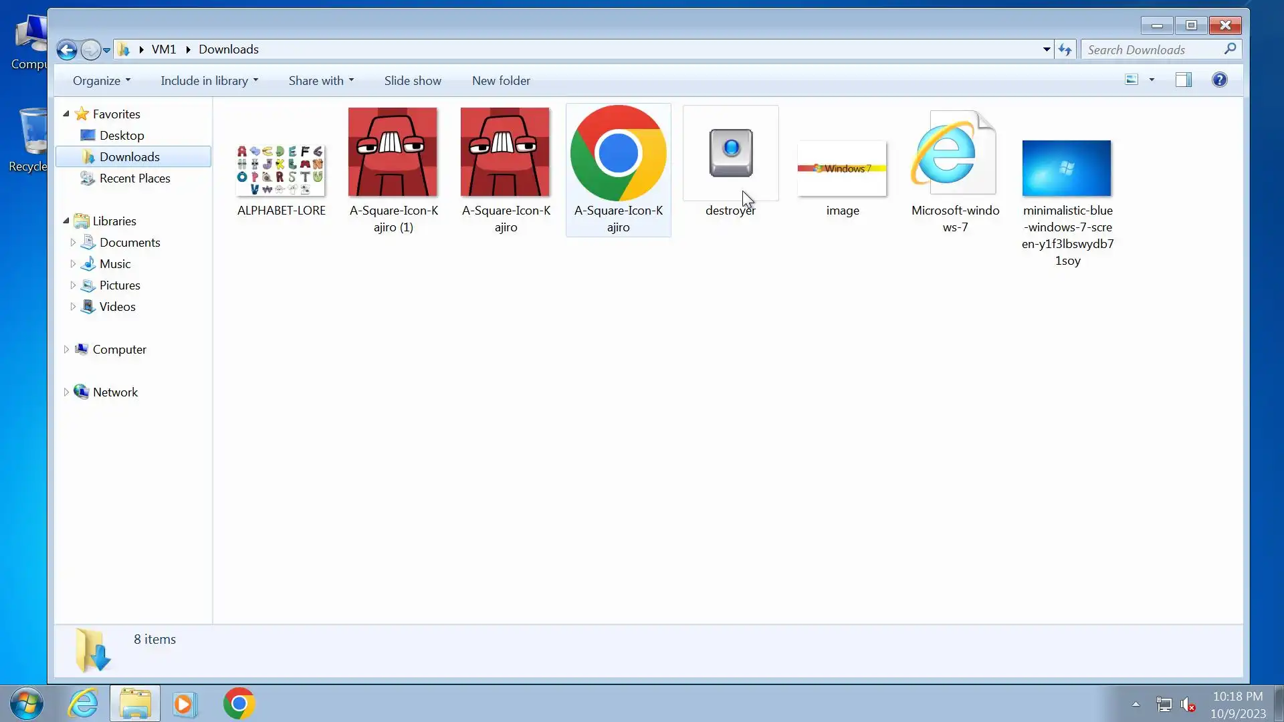Select the ALPHABET-LORE image thumbnail
The width and height of the screenshot is (1284, 722).
pos(281,171)
